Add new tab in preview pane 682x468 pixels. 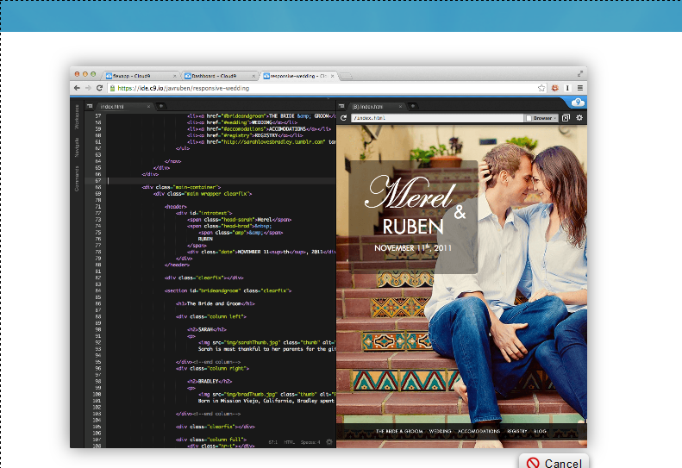pos(413,106)
